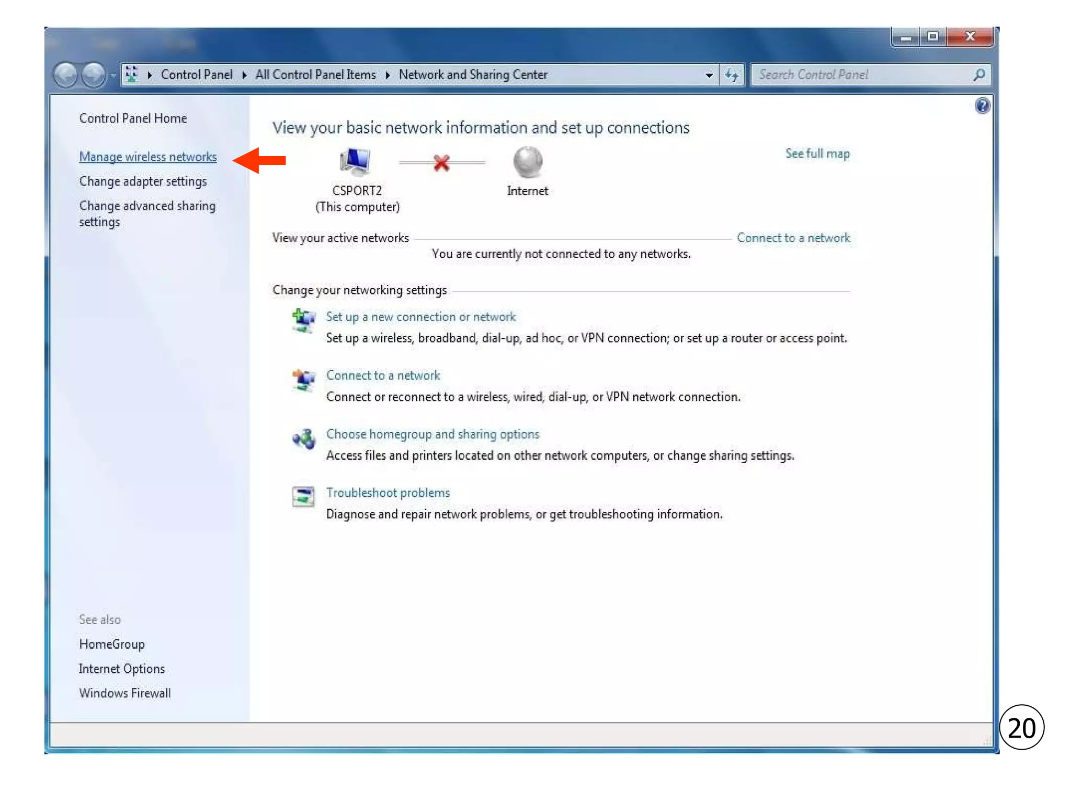Click the search magnifier icon
This screenshot has width=1071, height=803.
click(978, 75)
